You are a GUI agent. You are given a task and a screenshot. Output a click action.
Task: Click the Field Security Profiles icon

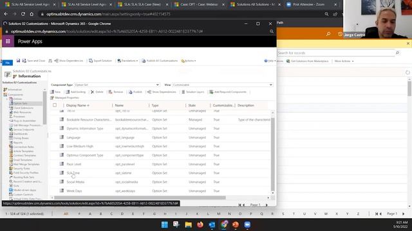11,173
